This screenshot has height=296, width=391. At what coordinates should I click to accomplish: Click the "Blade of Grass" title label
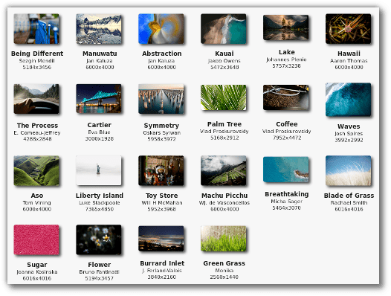(x=349, y=196)
